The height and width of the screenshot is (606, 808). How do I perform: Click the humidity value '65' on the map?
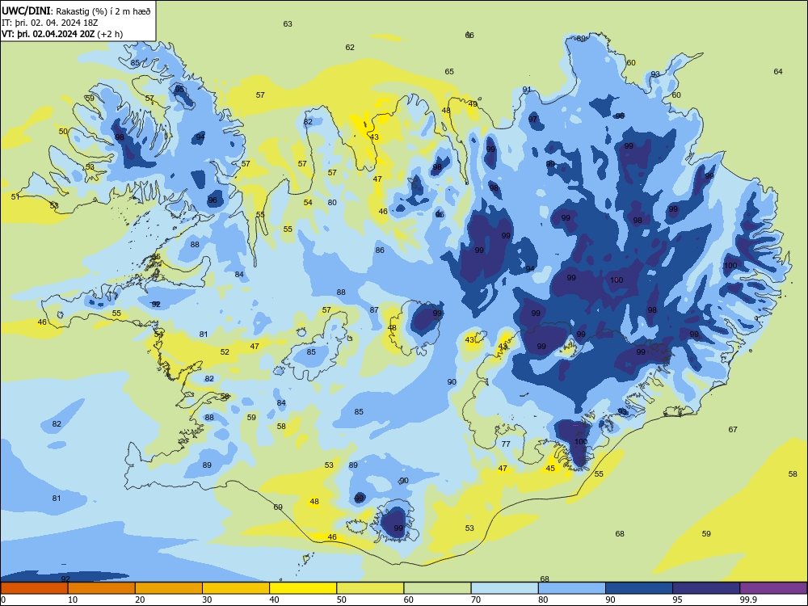click(449, 72)
